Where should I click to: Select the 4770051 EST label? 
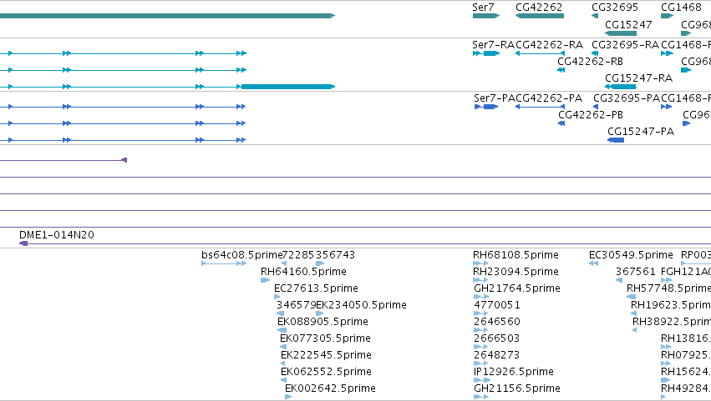pos(497,305)
